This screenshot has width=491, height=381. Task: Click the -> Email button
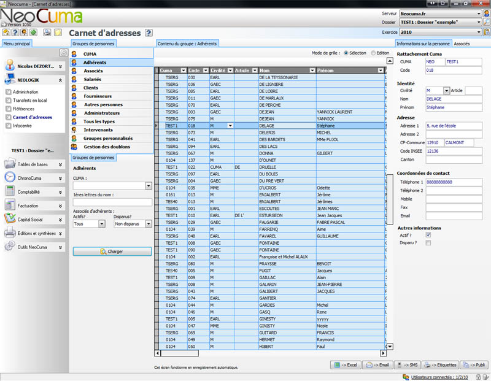click(x=377, y=365)
